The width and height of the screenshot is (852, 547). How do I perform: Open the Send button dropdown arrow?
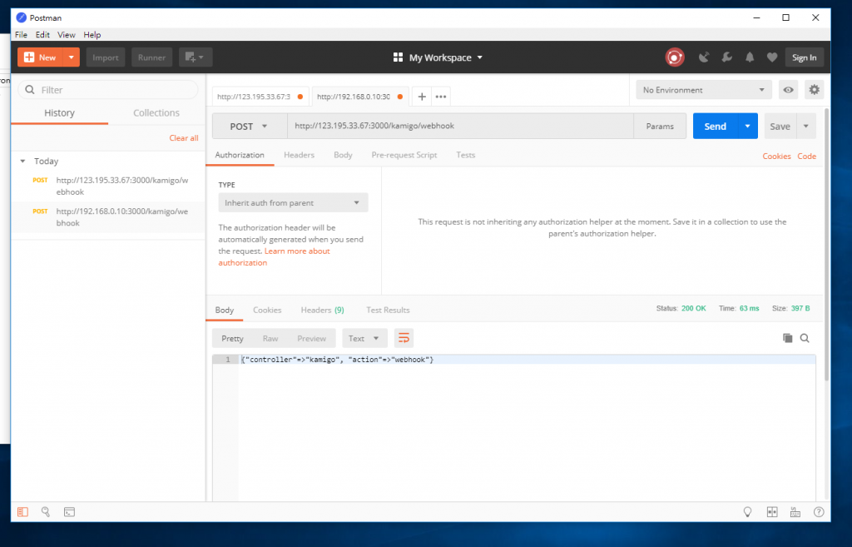pos(748,127)
